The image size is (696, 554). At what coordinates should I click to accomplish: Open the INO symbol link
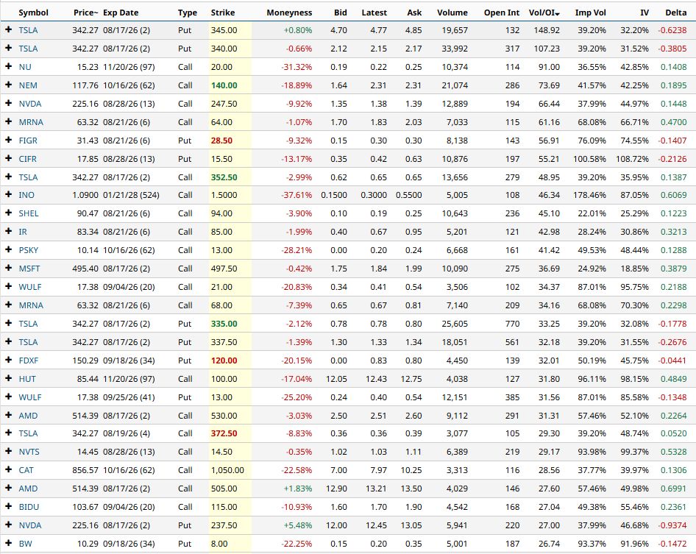[x=26, y=195]
